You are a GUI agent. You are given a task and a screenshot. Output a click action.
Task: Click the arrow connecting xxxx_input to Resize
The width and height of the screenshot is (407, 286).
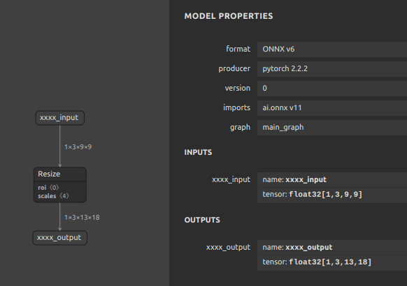[60, 146]
